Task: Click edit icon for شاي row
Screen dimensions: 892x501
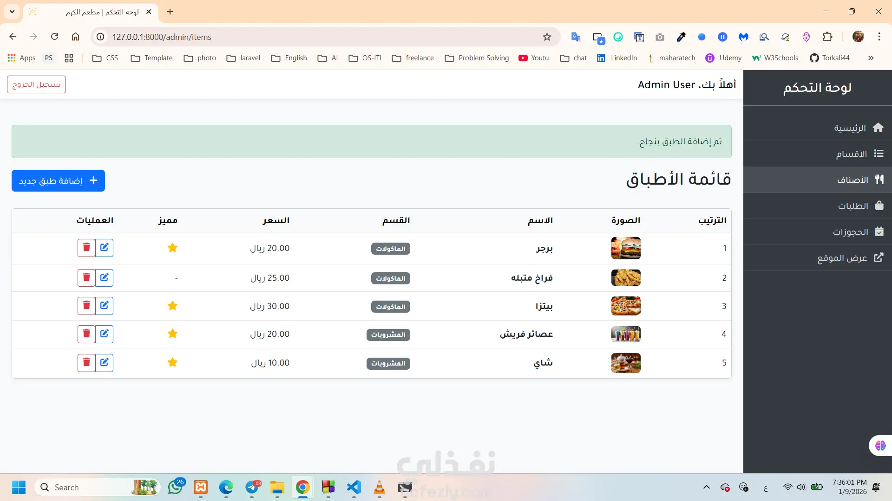Action: pyautogui.click(x=104, y=363)
